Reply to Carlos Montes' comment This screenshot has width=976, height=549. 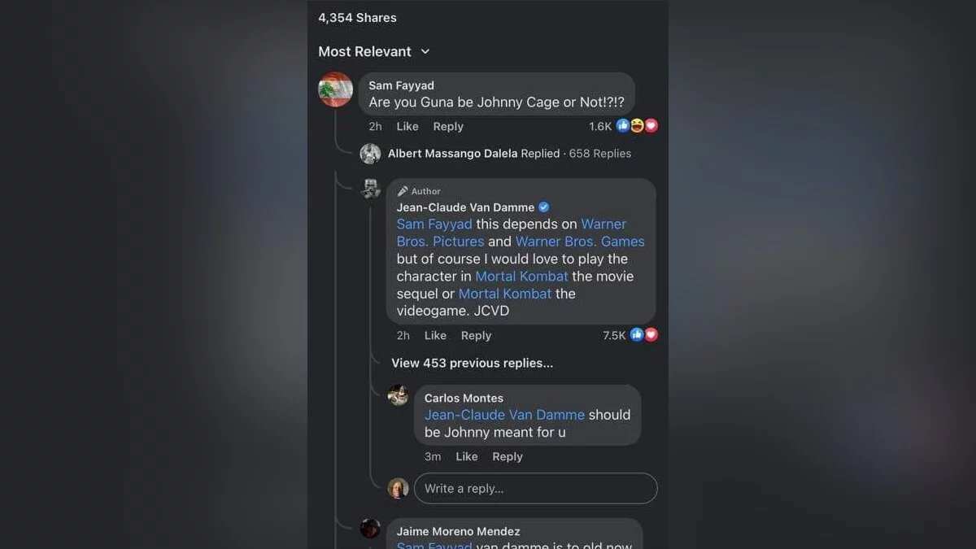pyautogui.click(x=508, y=457)
